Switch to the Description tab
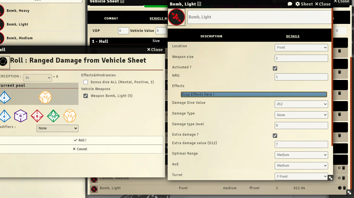Screen dimensions: 354x198 211,36
